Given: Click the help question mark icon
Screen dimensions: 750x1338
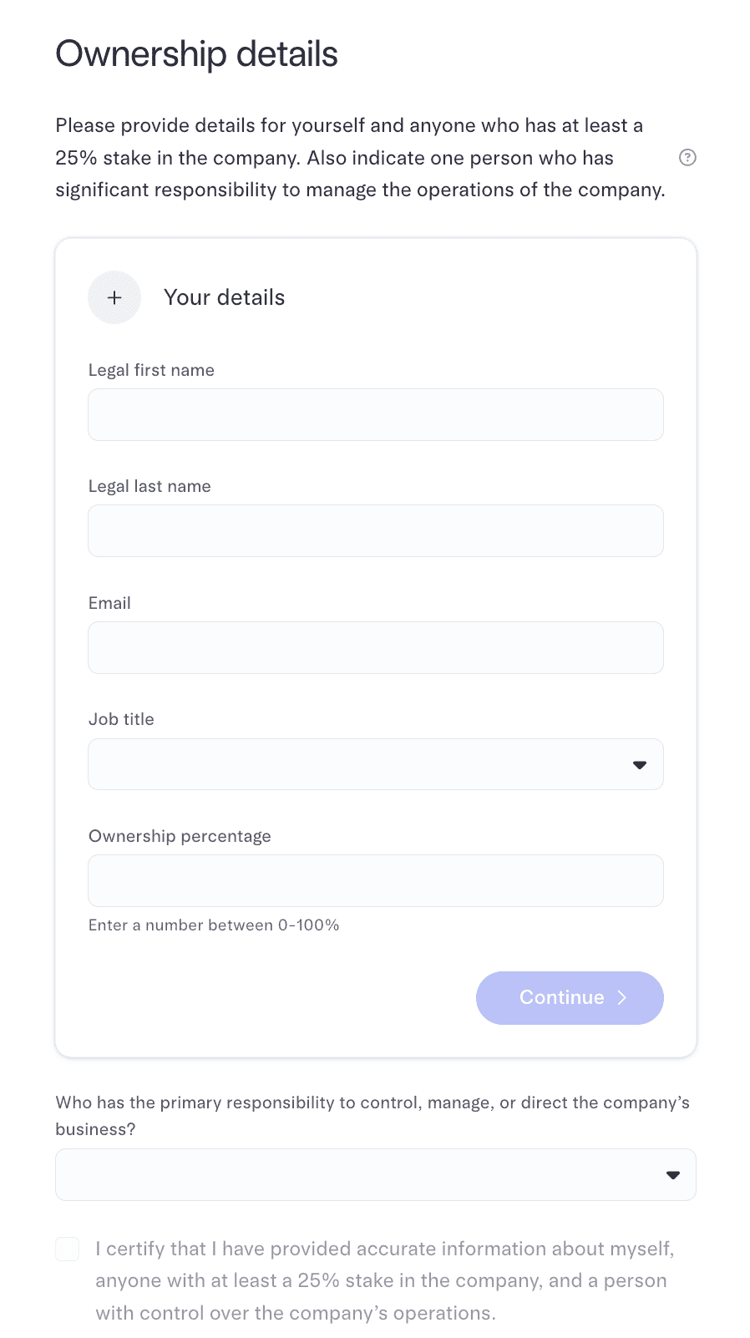Looking at the screenshot, I should tap(687, 158).
